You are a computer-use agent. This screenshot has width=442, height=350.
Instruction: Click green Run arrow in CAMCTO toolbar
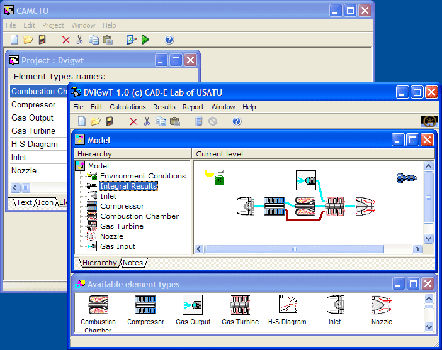pos(145,40)
